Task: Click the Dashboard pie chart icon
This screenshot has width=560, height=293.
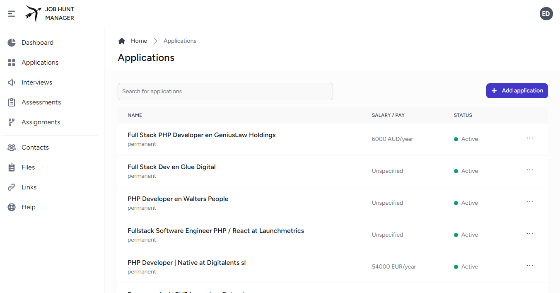Action: 12,43
